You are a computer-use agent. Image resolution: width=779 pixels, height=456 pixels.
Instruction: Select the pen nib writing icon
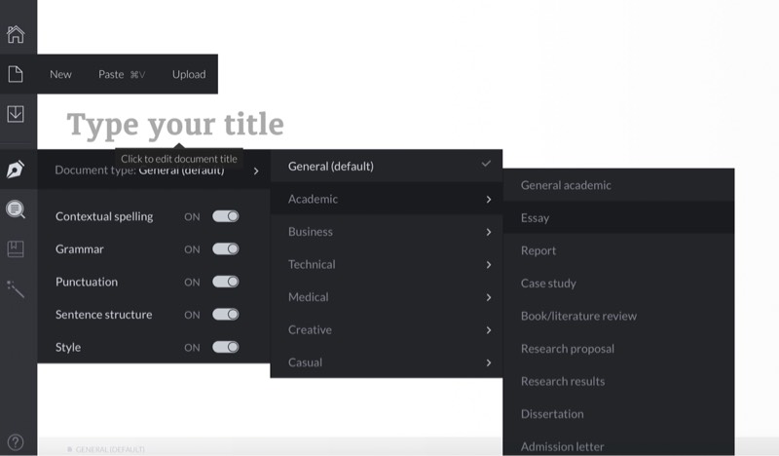tap(16, 170)
